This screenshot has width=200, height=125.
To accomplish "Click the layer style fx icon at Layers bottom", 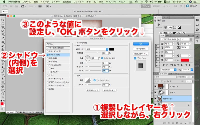I will point(168,123).
